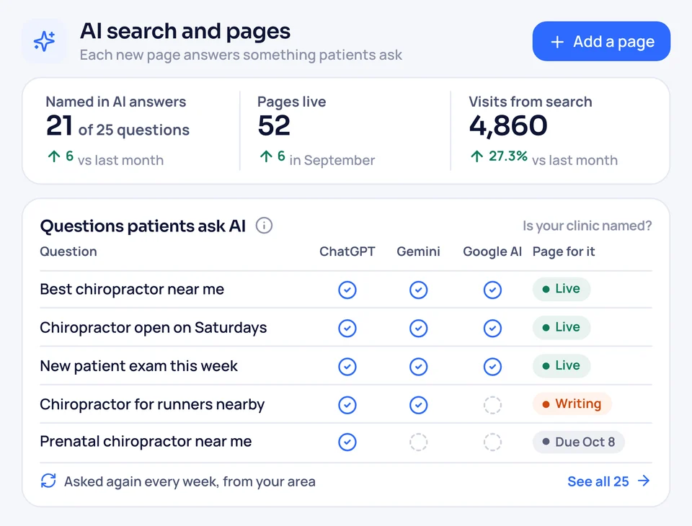The width and height of the screenshot is (692, 526).
Task: Click Live badge for Chiropractor open on Saturdays
Action: [x=562, y=327]
